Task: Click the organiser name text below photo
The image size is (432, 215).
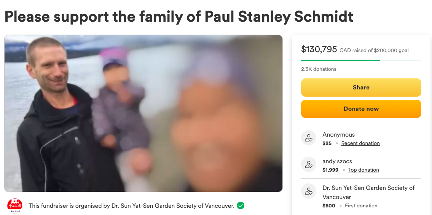Action: [x=131, y=206]
